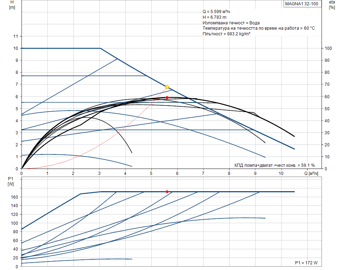Select the red dot on the P1 power curve

[167, 192]
